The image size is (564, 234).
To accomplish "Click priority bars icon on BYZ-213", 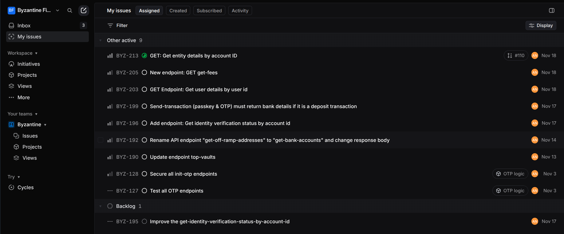I will click(x=110, y=56).
